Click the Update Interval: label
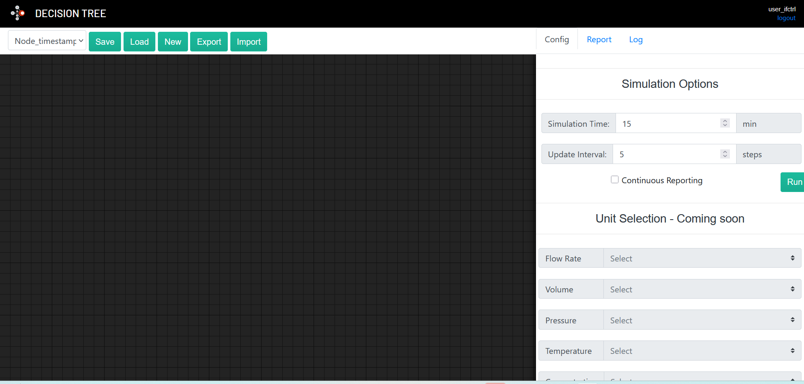 pos(577,154)
